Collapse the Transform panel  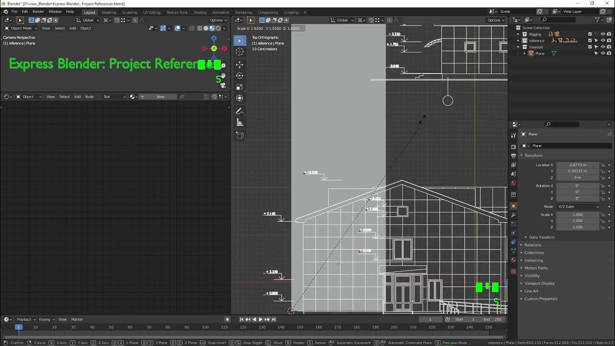(522, 155)
